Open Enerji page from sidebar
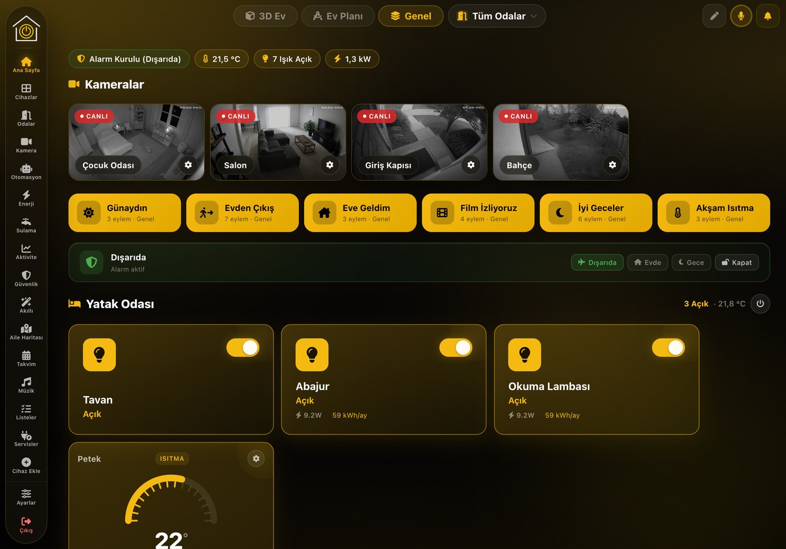 26,198
